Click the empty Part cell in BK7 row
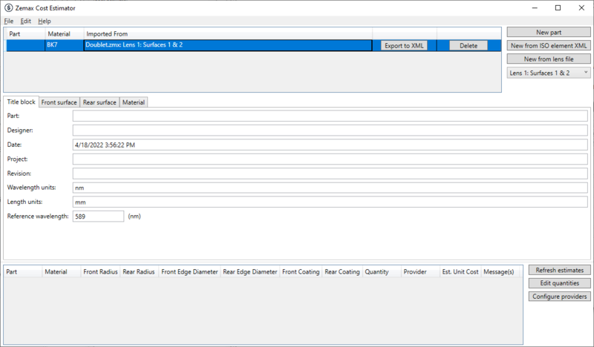This screenshot has width=594, height=347. [25, 45]
